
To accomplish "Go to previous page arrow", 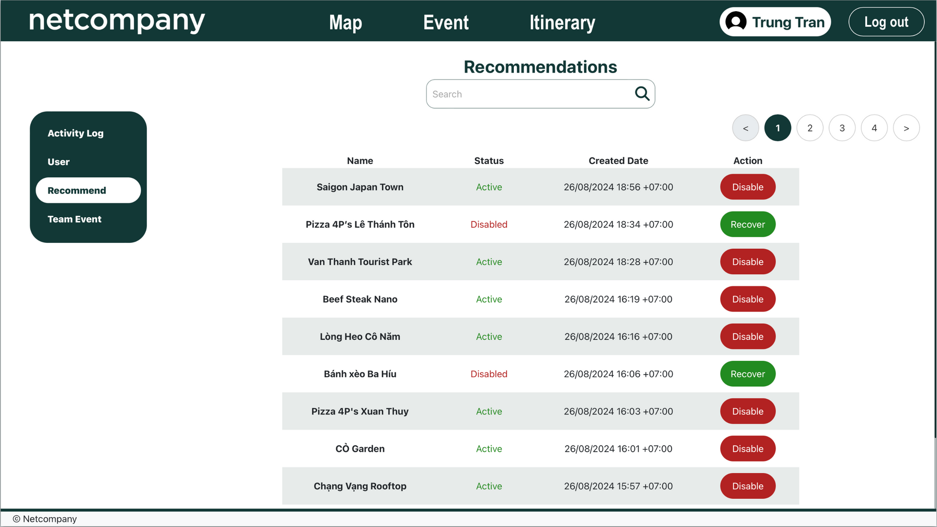I will [745, 128].
